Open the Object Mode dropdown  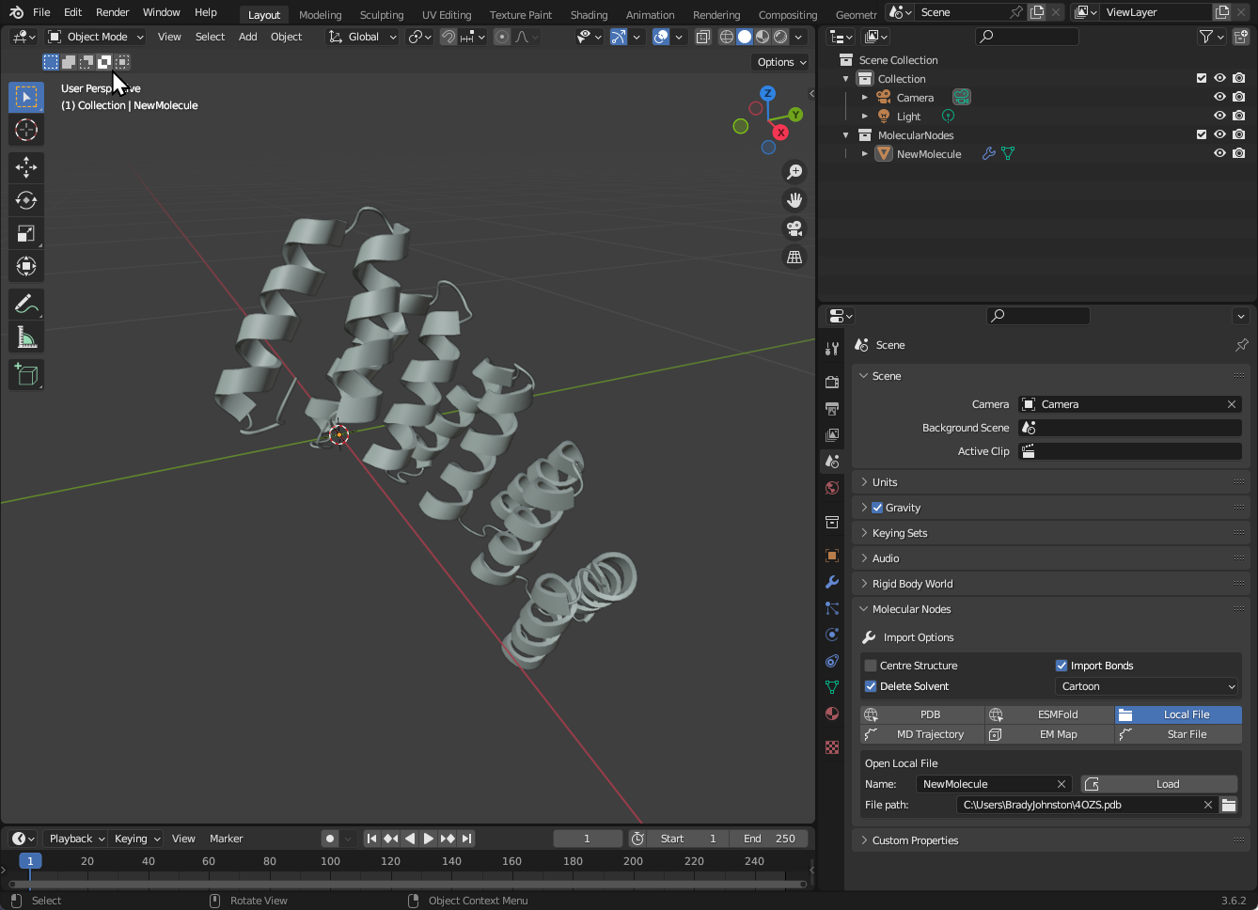click(x=96, y=37)
